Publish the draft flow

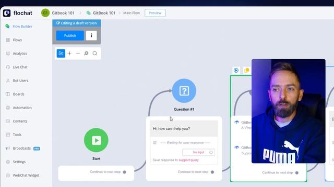click(x=70, y=36)
